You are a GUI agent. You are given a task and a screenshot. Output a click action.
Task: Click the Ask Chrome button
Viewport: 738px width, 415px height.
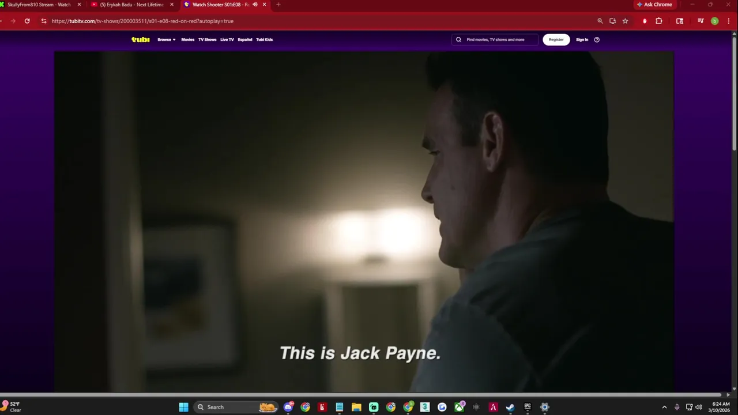pos(654,5)
